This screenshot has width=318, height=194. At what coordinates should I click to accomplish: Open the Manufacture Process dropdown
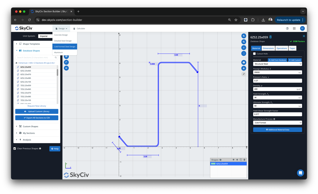pos(277,122)
